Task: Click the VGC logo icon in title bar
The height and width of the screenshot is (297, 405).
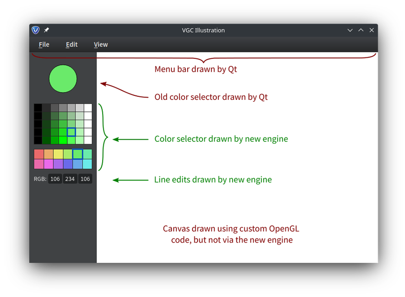Action: point(36,30)
